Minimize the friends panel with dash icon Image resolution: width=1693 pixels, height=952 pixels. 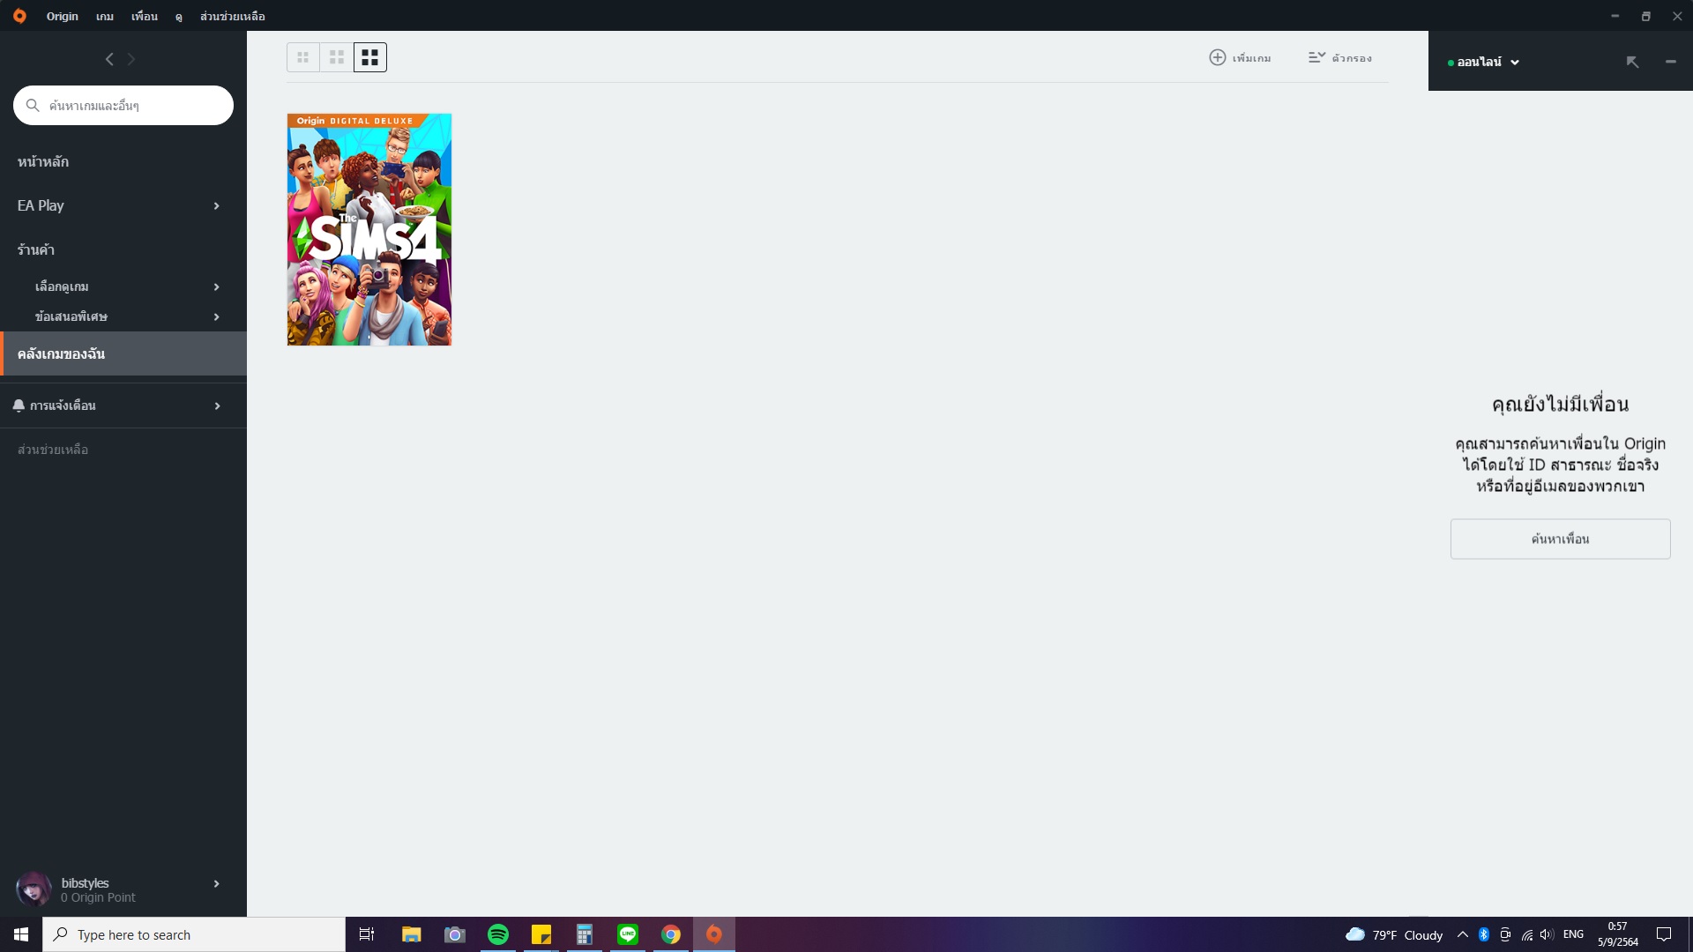click(1670, 62)
